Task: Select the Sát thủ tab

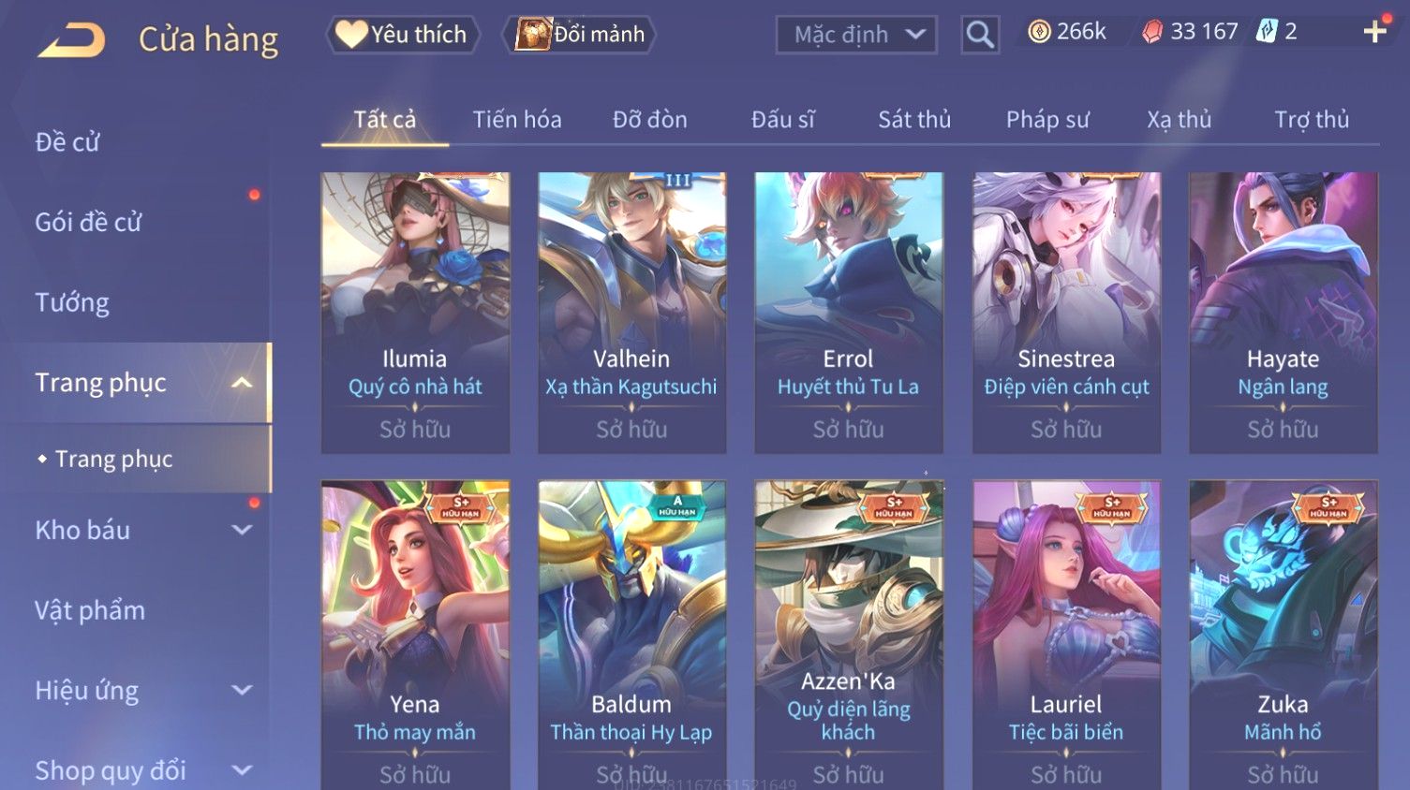Action: [x=914, y=120]
